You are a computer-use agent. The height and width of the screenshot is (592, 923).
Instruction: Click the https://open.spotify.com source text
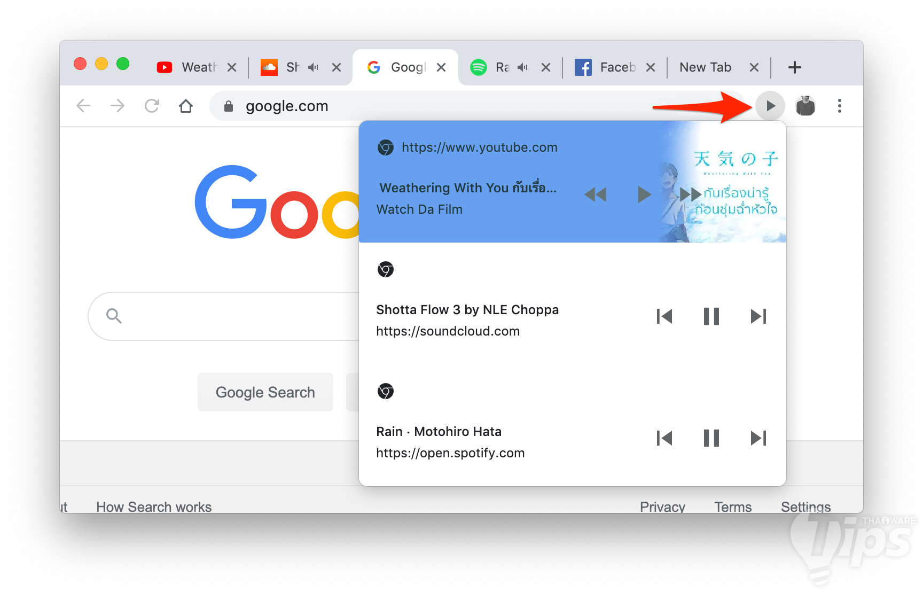pyautogui.click(x=450, y=453)
